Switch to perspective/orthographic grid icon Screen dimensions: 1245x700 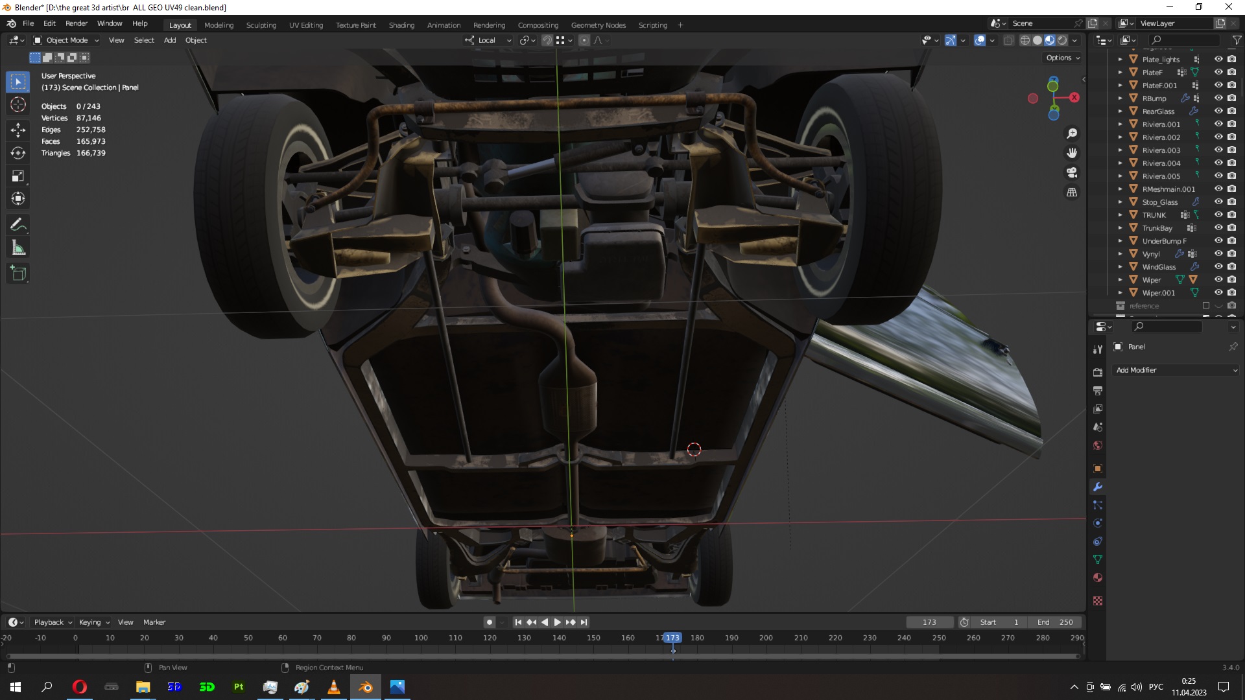(x=1072, y=192)
